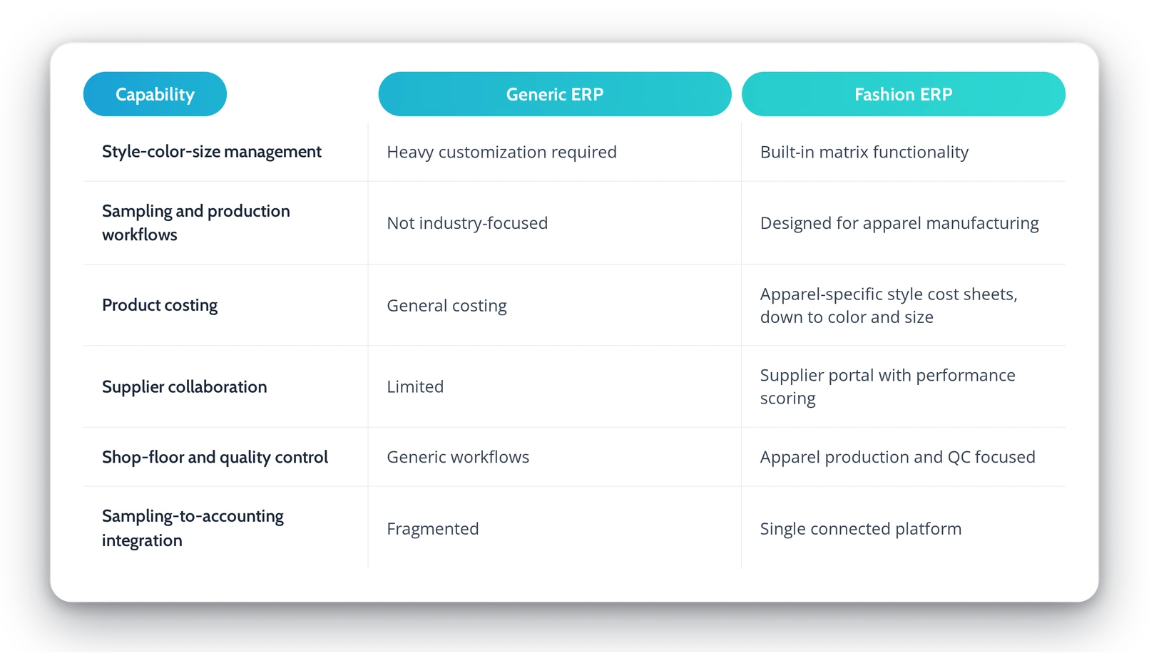Click the Single connected platform cell
This screenshot has width=1149, height=653.
coord(861,528)
